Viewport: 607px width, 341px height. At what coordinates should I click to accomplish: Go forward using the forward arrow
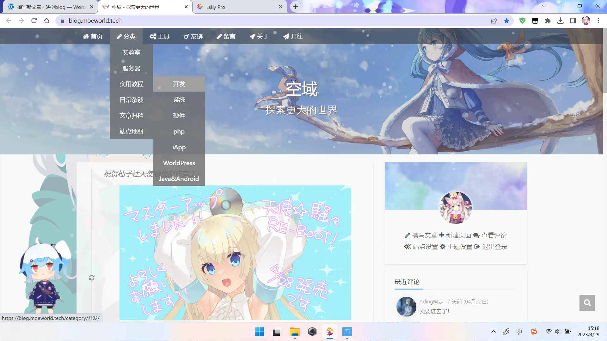[21, 21]
